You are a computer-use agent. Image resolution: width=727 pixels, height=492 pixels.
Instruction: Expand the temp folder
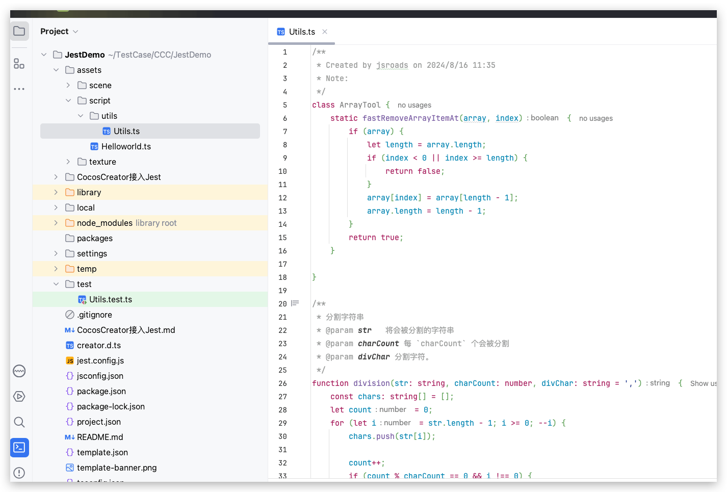(x=56, y=269)
